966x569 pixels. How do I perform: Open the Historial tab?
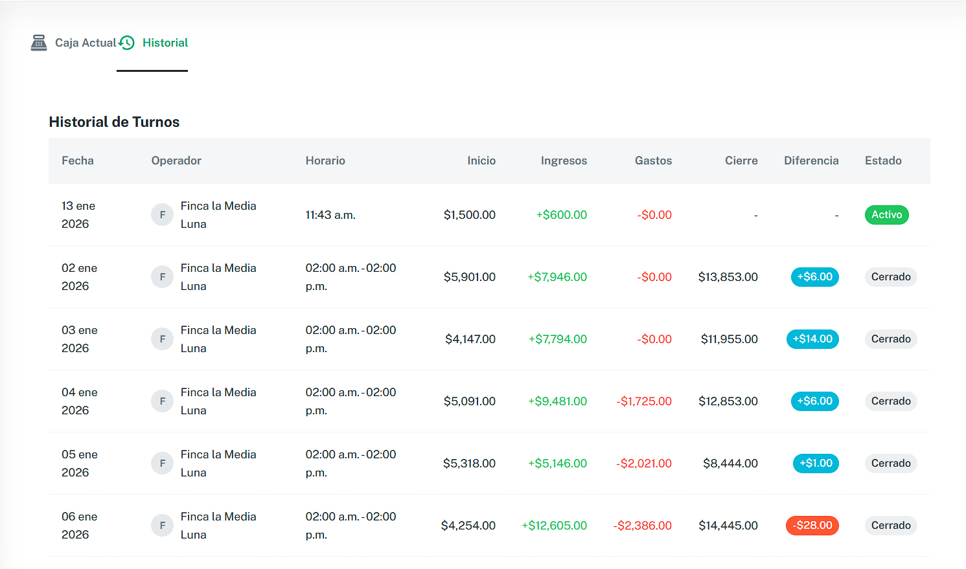(x=165, y=43)
